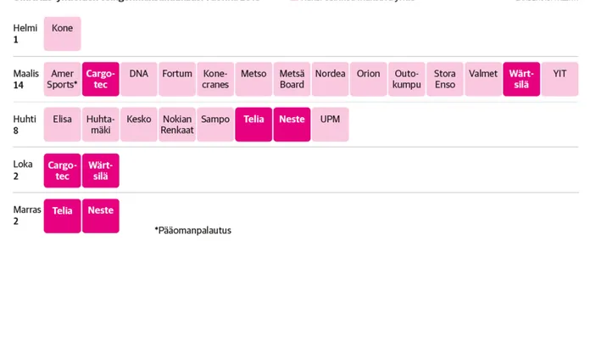Click Cargotec in the Loka row
The height and width of the screenshot is (341, 590).
click(x=62, y=170)
